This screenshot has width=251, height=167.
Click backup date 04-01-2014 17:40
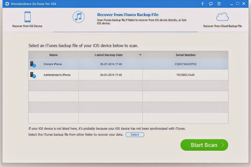[x=111, y=75]
